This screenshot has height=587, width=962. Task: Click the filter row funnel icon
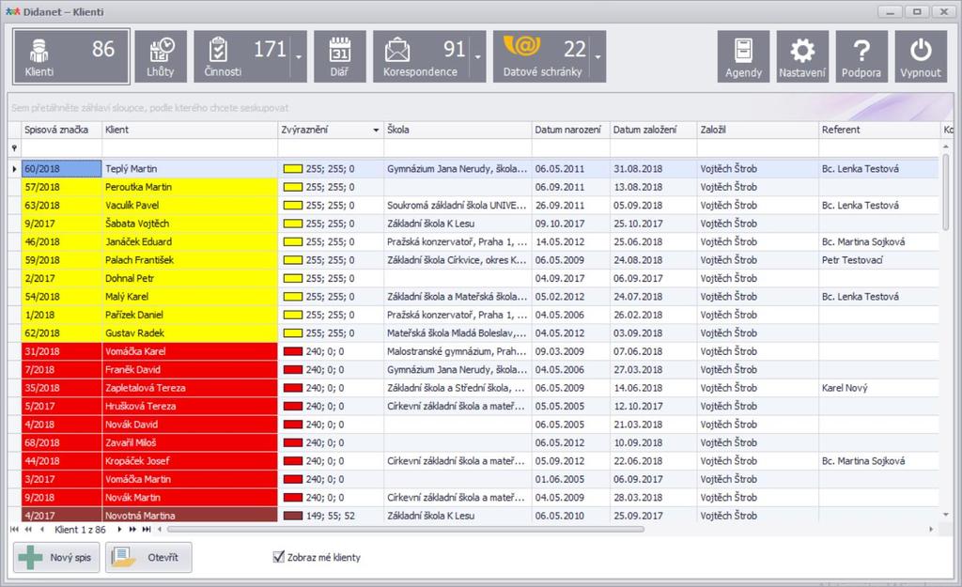tap(14, 147)
